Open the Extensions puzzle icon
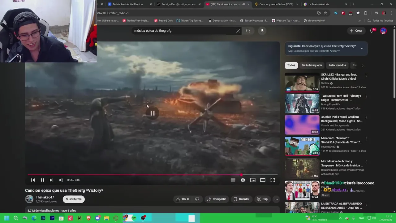 pyautogui.click(x=365, y=13)
